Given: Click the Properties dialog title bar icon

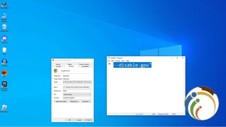Looking at the screenshot, I should click(x=53, y=60).
